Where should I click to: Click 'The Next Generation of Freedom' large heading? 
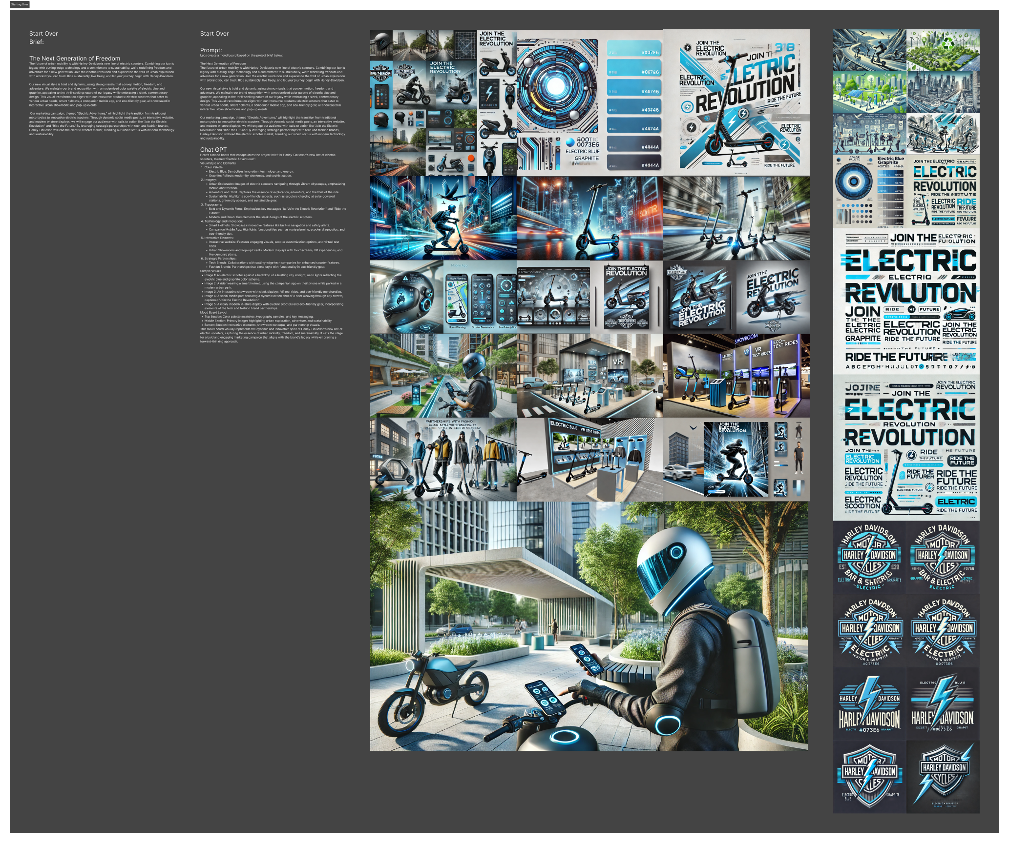point(75,59)
